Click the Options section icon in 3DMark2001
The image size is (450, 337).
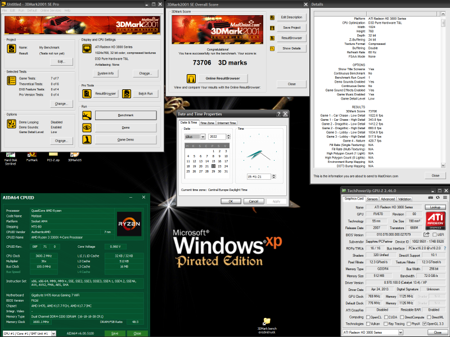[11, 124]
